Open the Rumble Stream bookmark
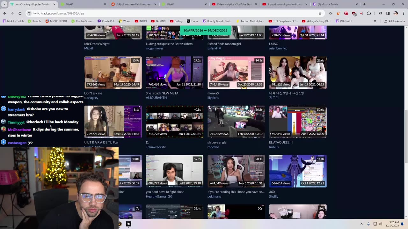 [82, 21]
